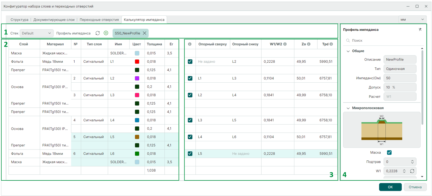The width and height of the screenshot is (432, 196).
Task: Click the info icon in first column header
Action: click(190, 44)
